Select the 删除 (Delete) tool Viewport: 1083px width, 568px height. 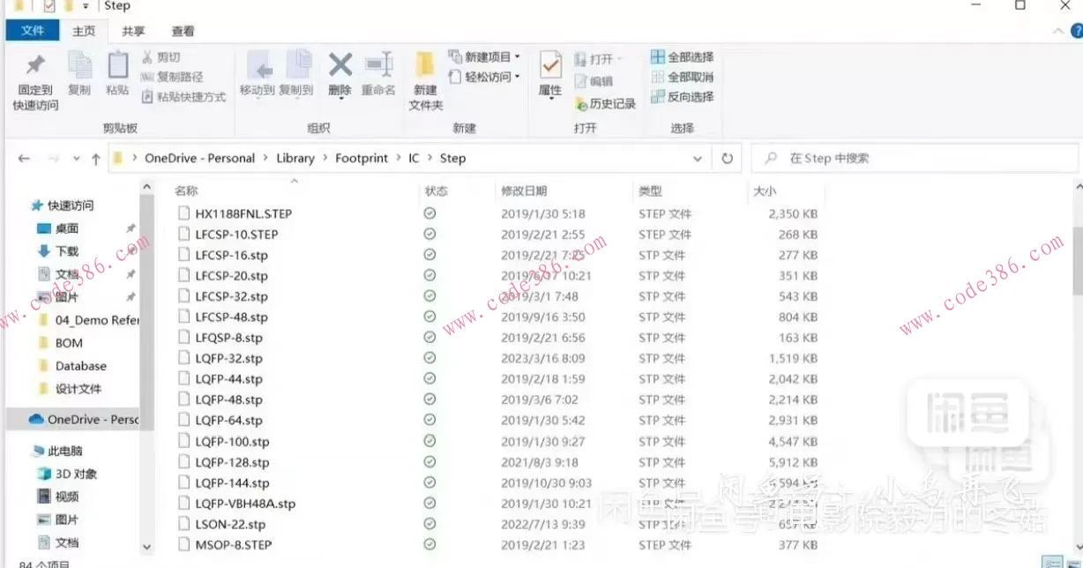(x=340, y=77)
